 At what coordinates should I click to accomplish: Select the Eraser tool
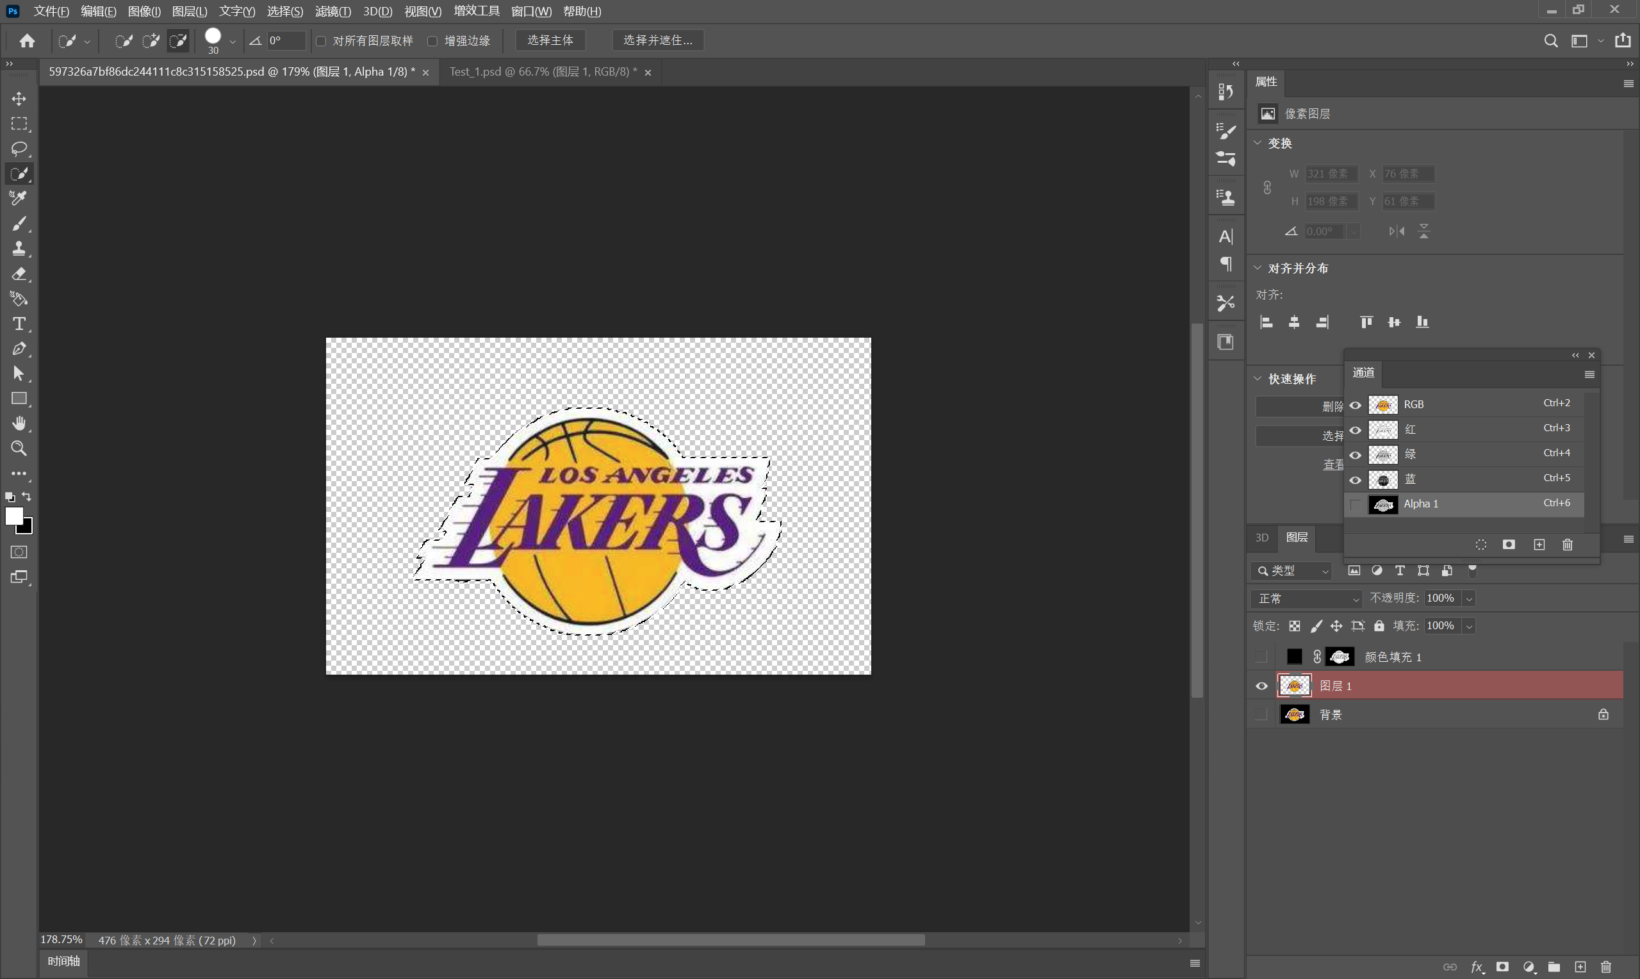pos(19,274)
